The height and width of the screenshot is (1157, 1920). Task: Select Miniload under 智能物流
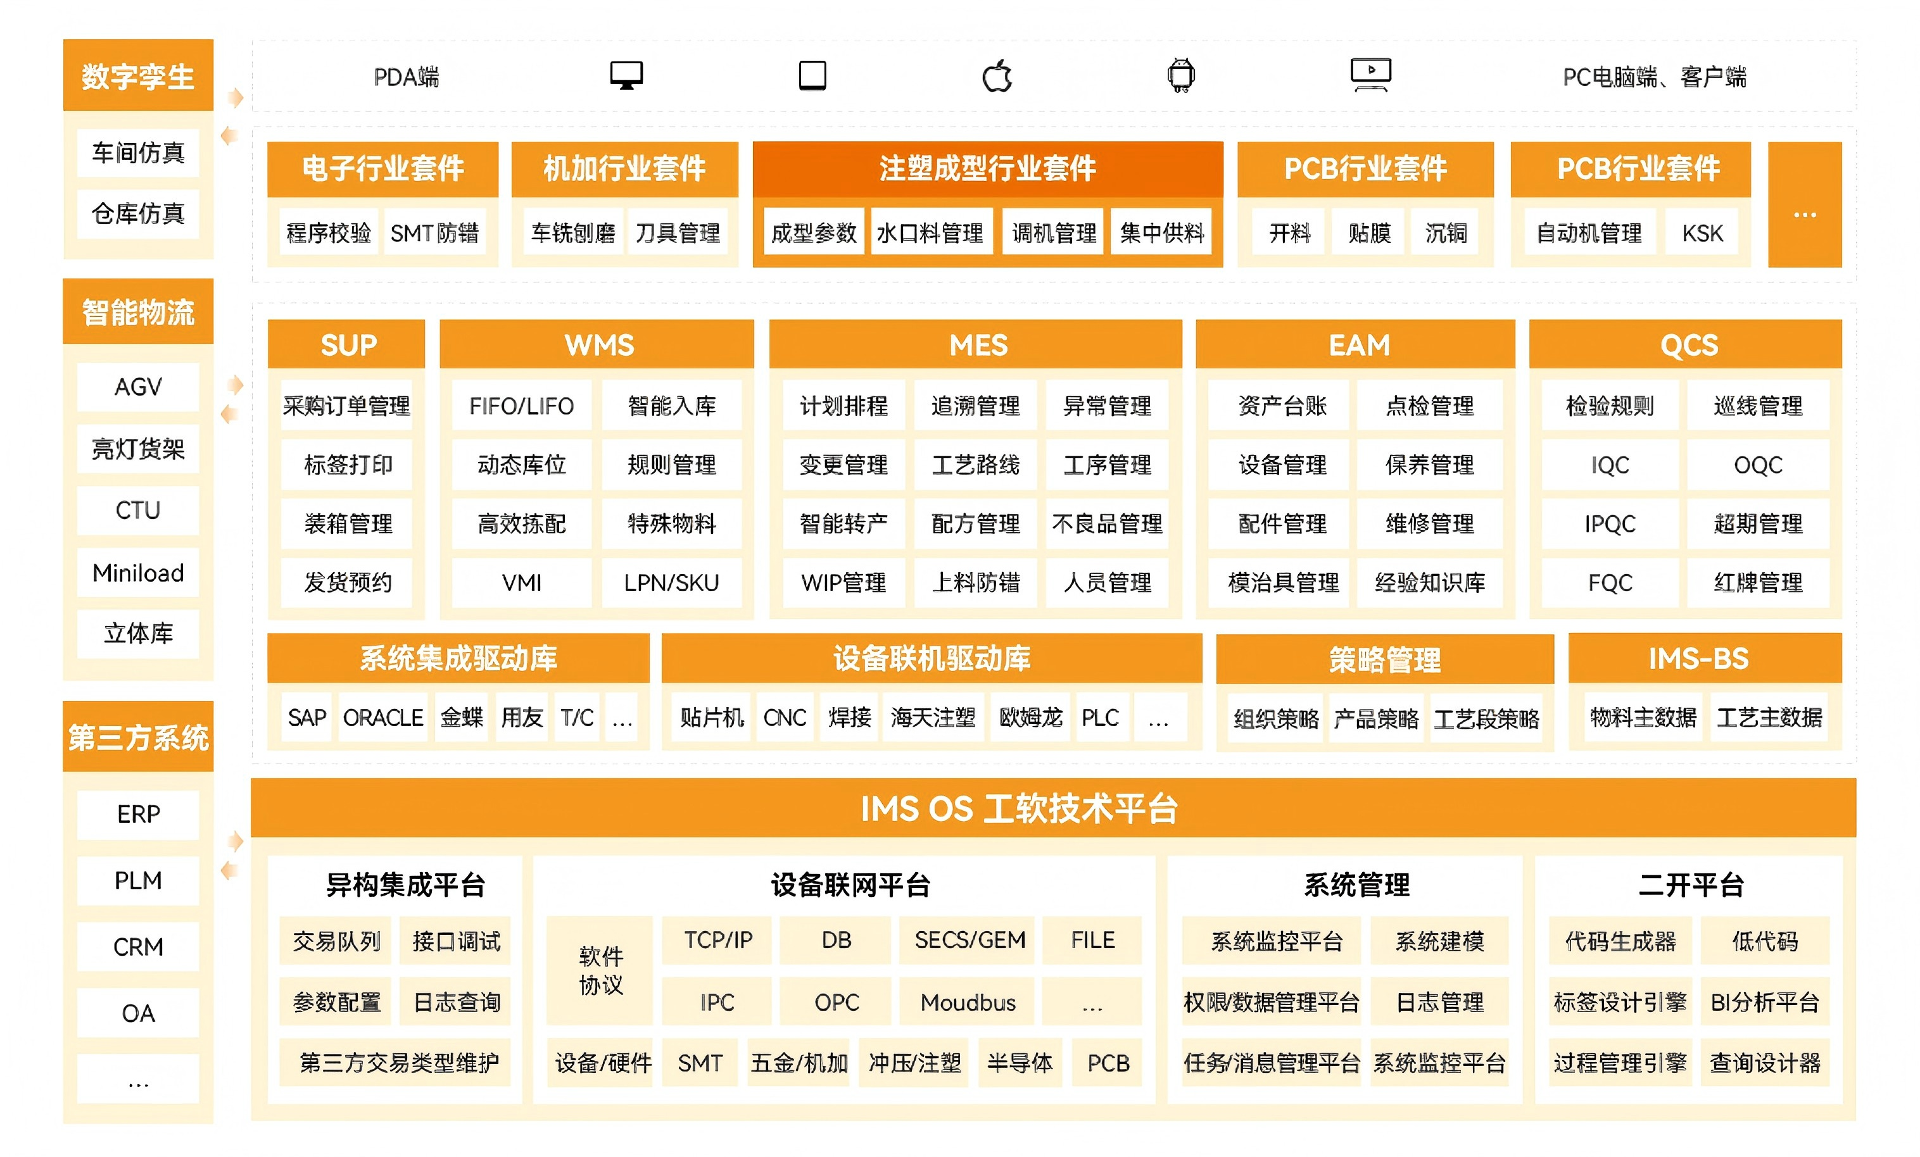point(138,573)
